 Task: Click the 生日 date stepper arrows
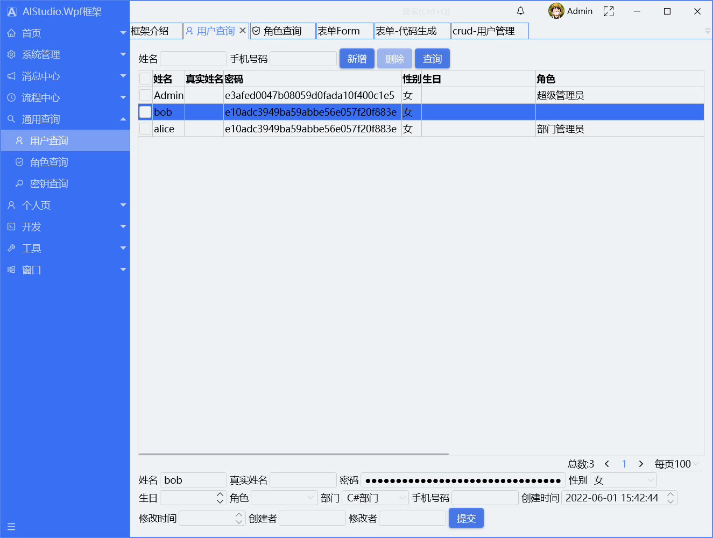coord(220,498)
